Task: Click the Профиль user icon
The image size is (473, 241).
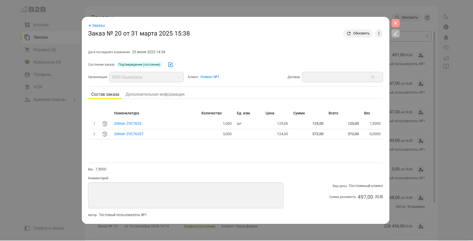Action: pyautogui.click(x=27, y=75)
